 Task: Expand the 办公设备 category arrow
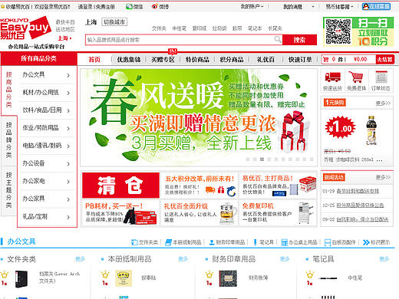click(x=68, y=164)
